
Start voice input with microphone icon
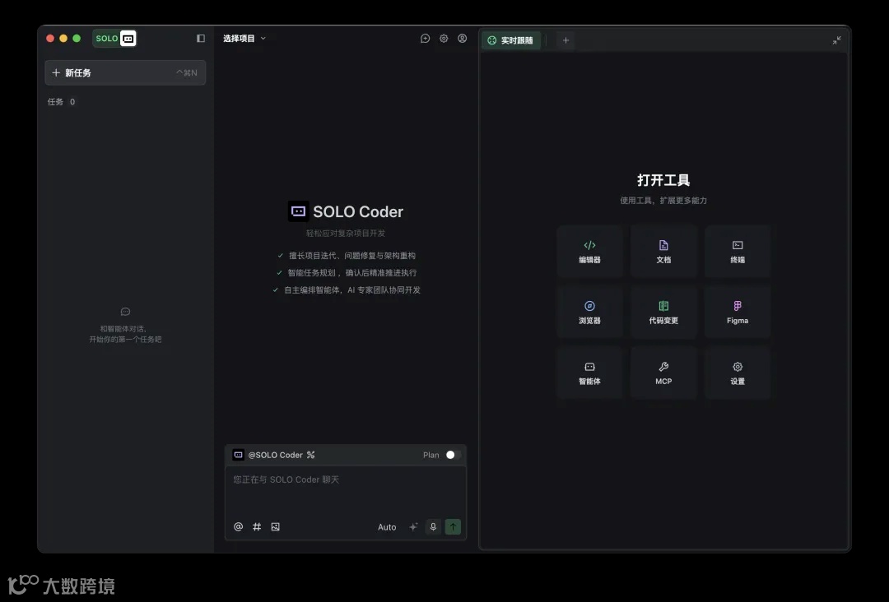(433, 526)
